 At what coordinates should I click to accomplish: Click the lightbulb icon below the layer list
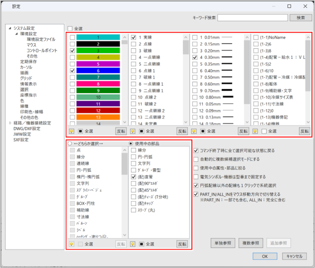click(x=255, y=131)
